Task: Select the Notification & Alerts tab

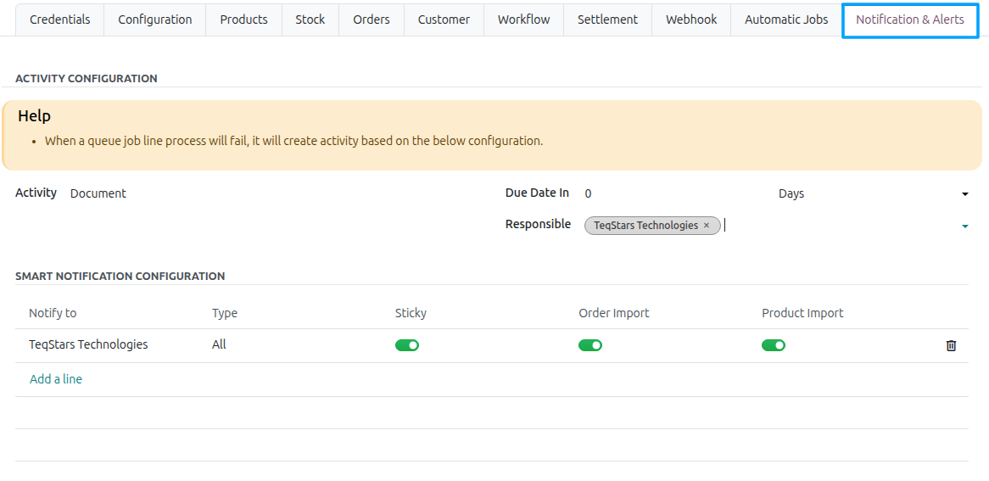Action: click(x=909, y=20)
